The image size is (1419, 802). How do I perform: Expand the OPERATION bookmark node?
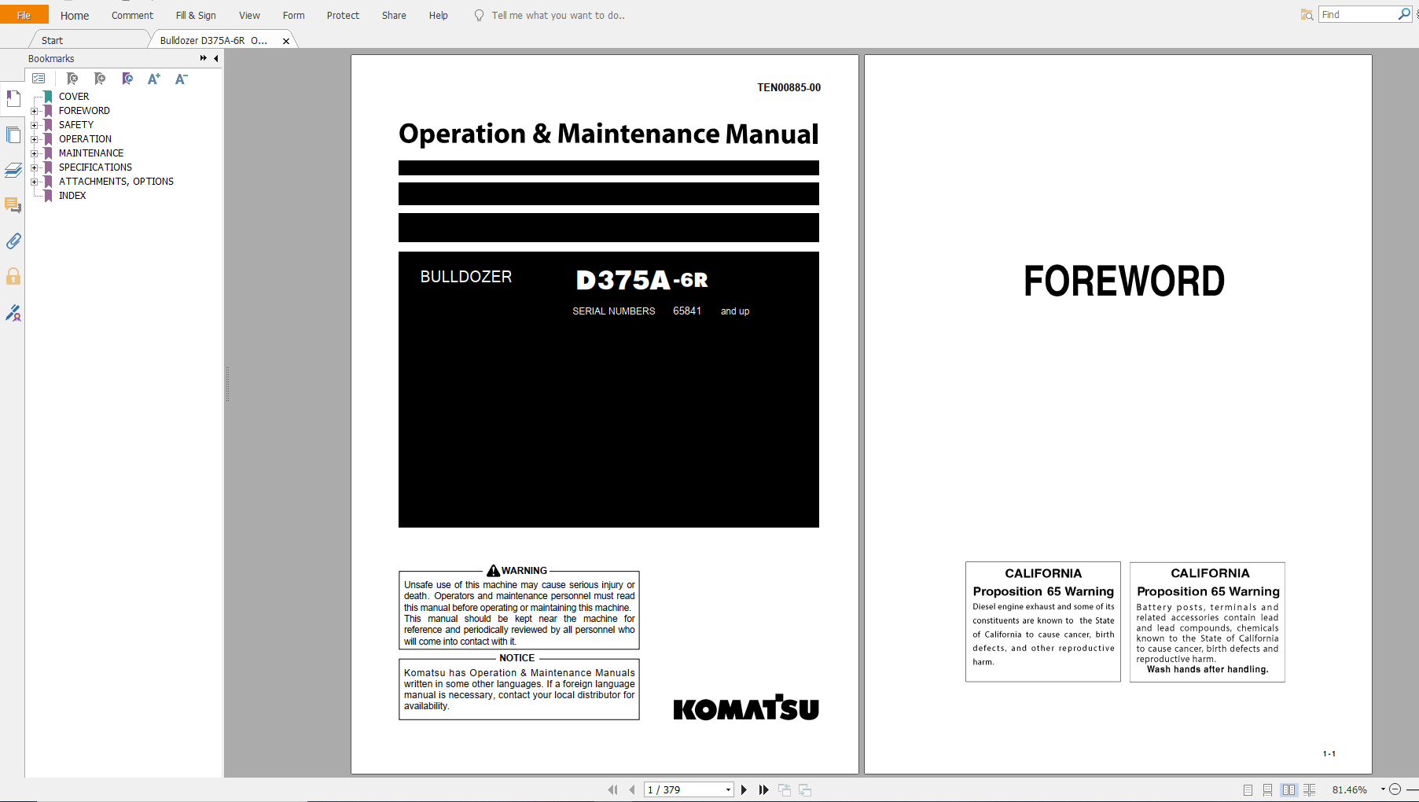(x=34, y=139)
